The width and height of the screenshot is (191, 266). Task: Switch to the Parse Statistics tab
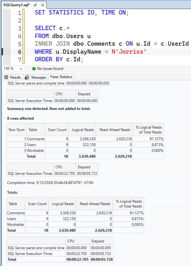click(x=61, y=77)
